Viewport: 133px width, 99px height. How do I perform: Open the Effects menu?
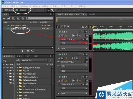pos(45,6)
